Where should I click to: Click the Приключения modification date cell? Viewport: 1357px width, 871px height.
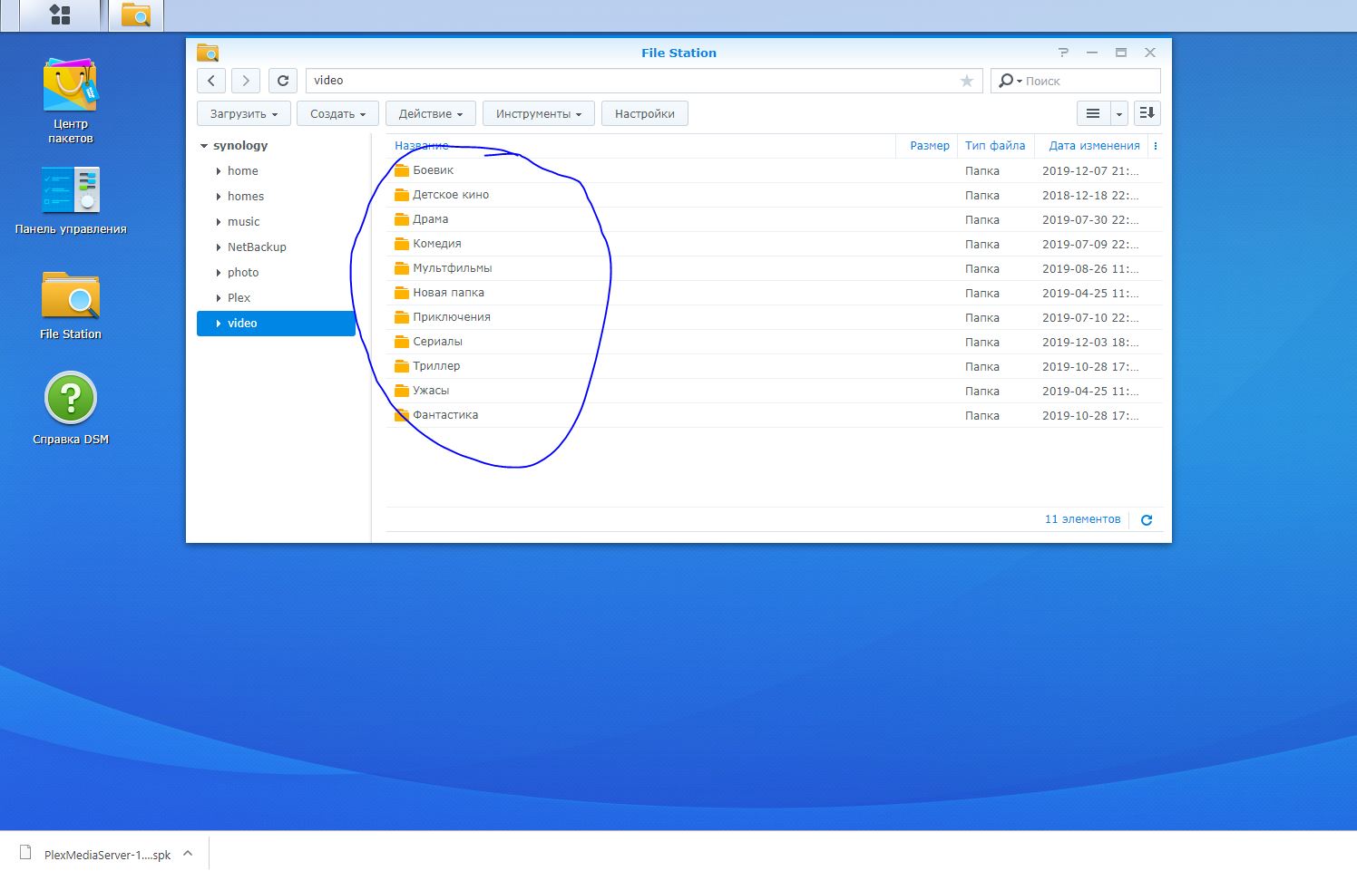(x=1090, y=317)
